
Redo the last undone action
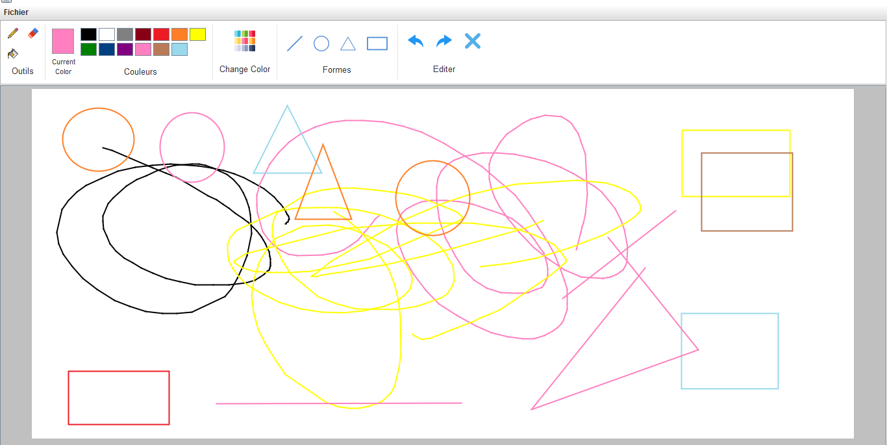(x=443, y=40)
